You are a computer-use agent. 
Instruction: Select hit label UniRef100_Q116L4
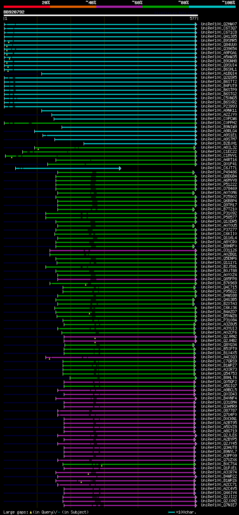point(219,238)
